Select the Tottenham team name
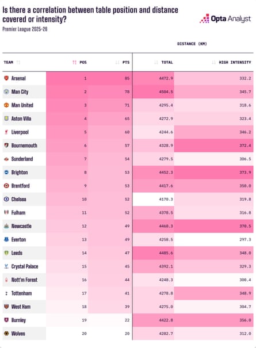256x348 pixels. pyautogui.click(x=21, y=293)
